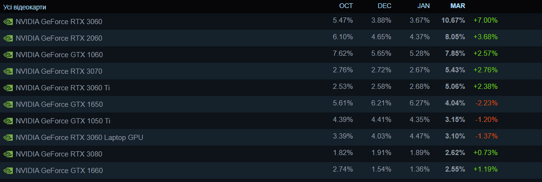The height and width of the screenshot is (182, 542).
Task: Click NVIDIA logo icon beside RTX 3070
Action: 8,71
